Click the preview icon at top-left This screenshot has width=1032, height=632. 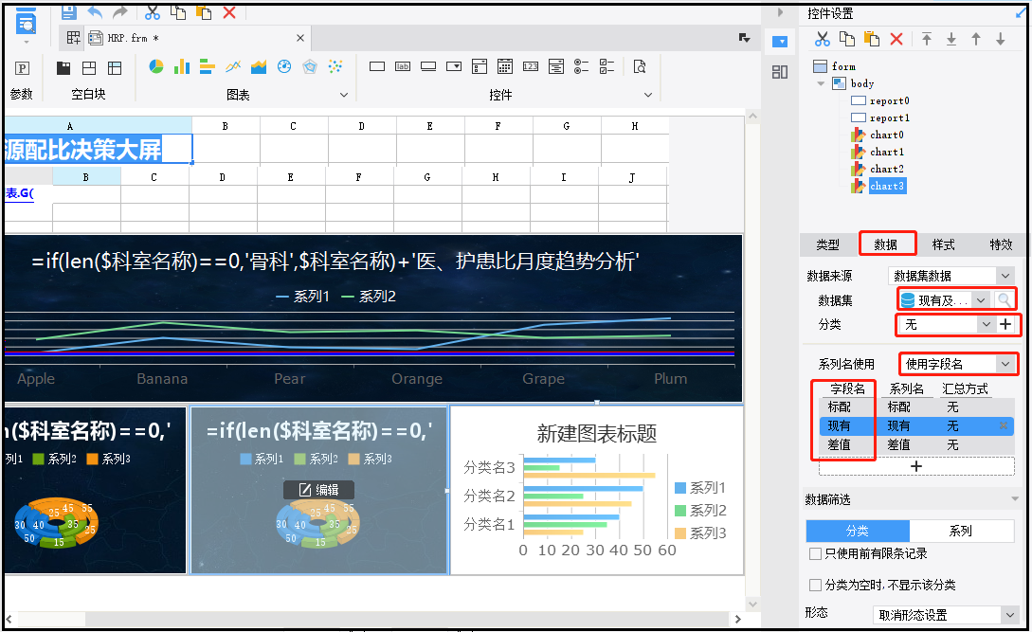point(26,23)
